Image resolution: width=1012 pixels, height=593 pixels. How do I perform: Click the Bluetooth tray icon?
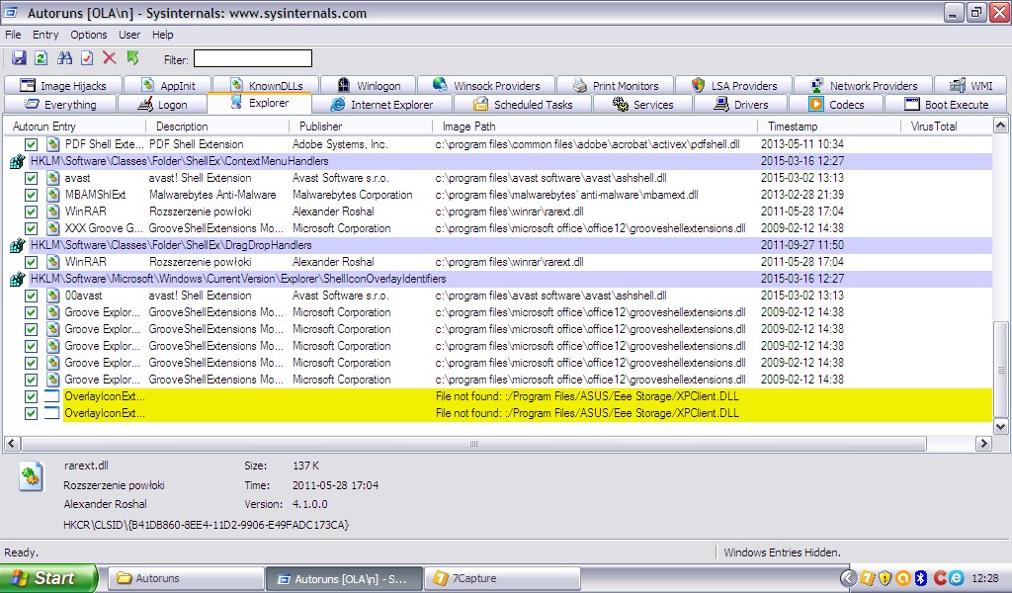(x=921, y=578)
